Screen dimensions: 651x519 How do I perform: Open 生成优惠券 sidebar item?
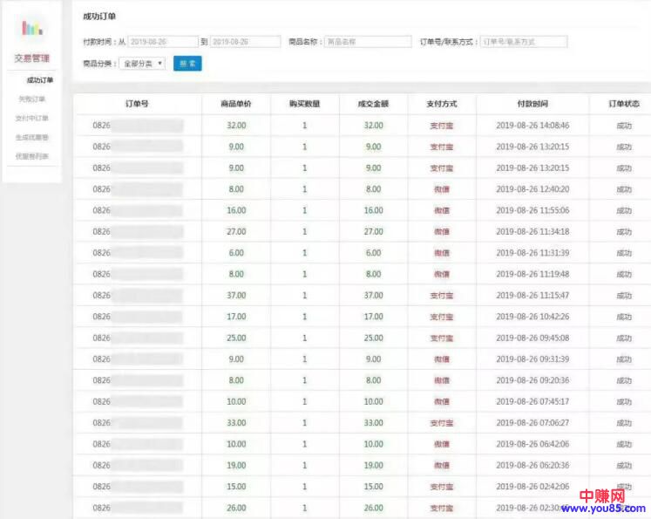32,138
